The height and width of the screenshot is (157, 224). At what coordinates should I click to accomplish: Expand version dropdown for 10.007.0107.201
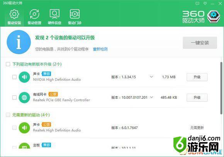[x=151, y=97]
